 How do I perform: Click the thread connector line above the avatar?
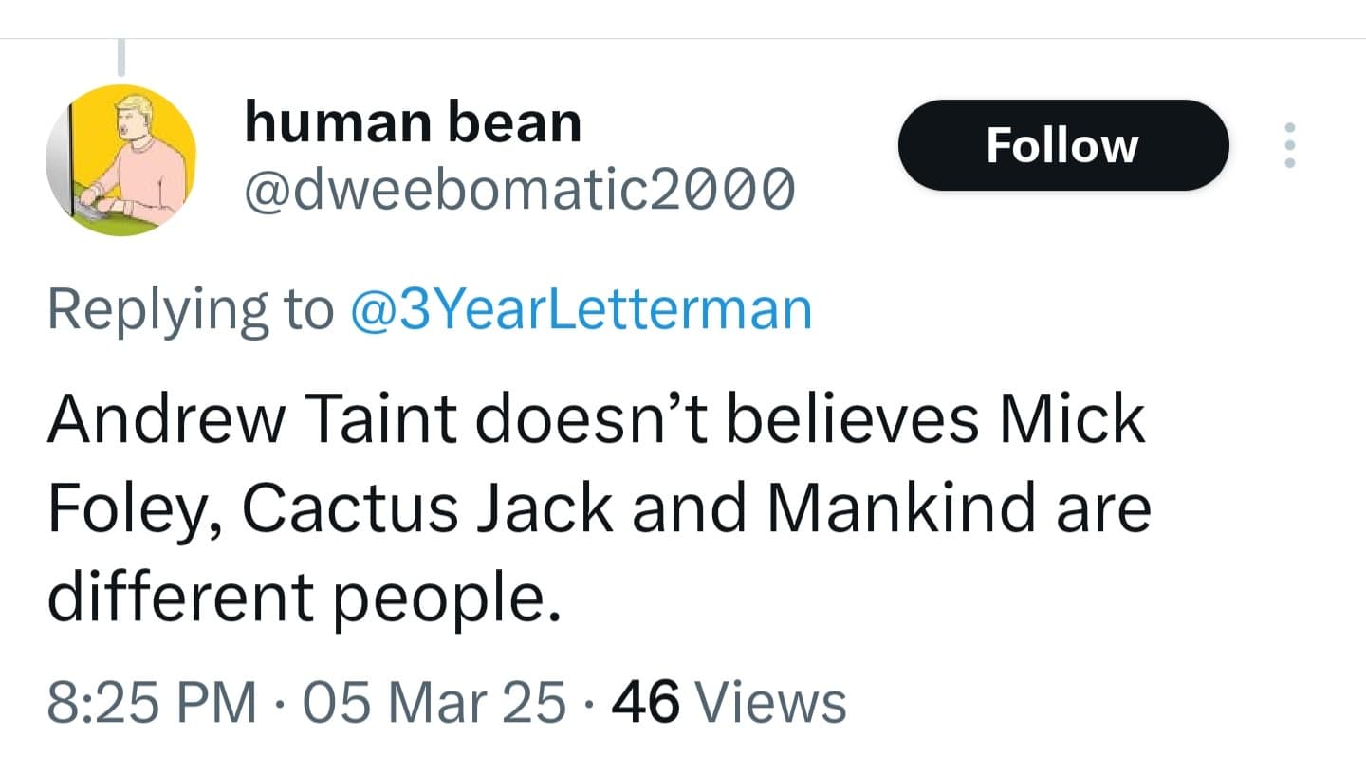(122, 57)
